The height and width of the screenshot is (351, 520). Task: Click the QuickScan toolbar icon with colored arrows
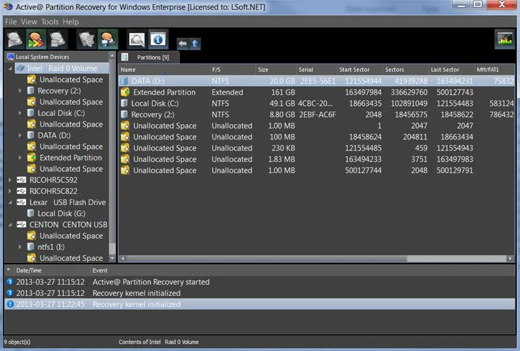36,40
